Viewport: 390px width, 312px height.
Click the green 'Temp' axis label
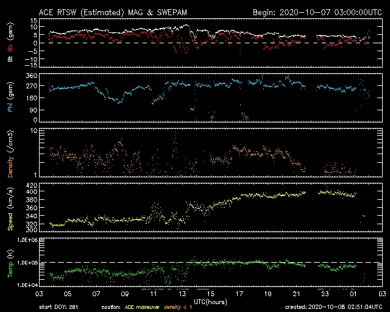[x=10, y=270]
